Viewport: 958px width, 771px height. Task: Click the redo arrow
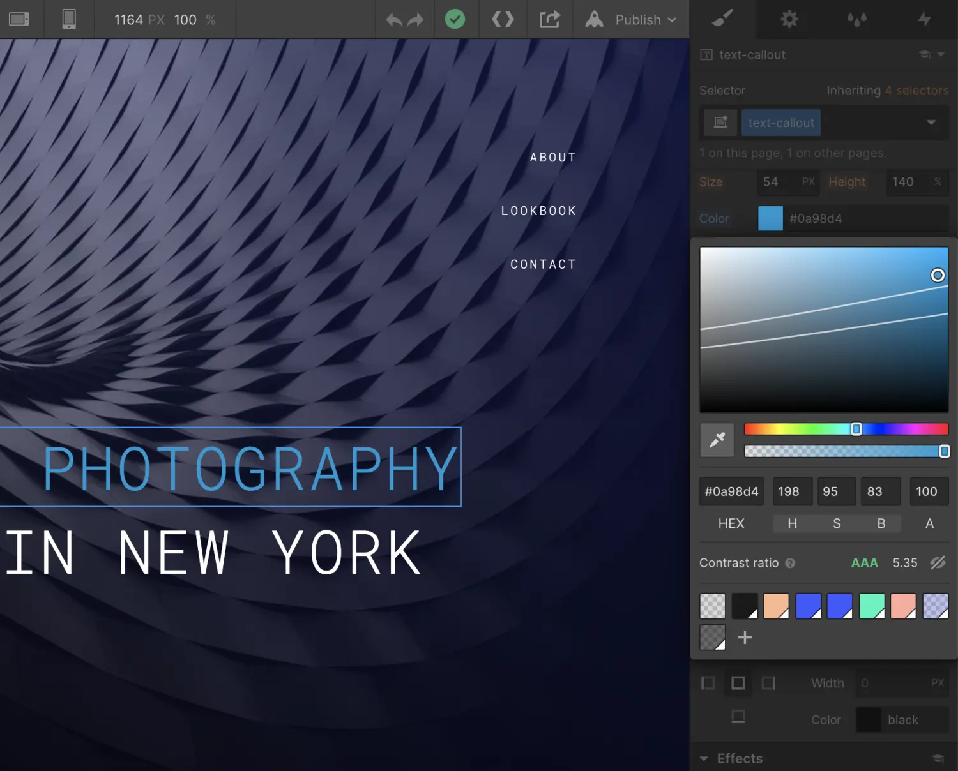coord(416,20)
